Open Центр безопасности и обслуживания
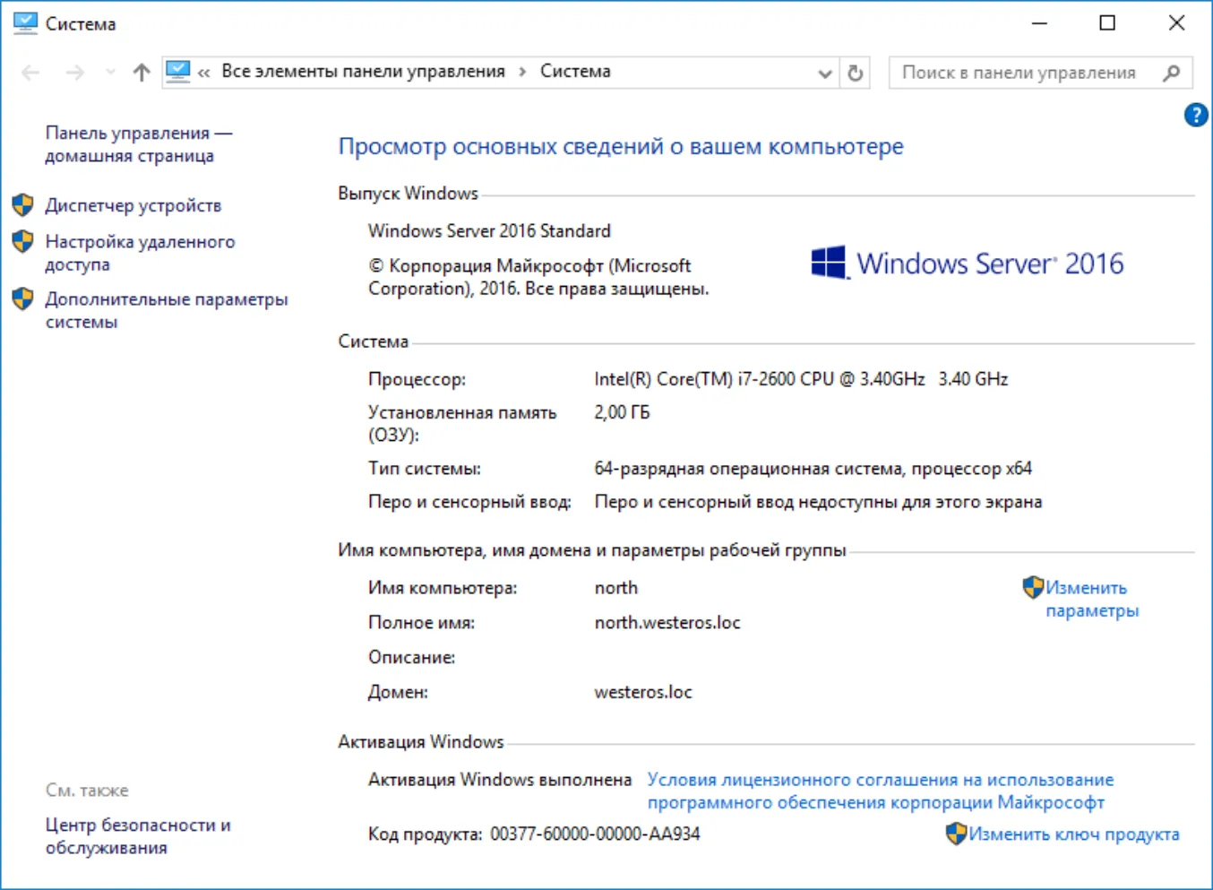Screen dimensions: 1213x890 tap(138, 836)
